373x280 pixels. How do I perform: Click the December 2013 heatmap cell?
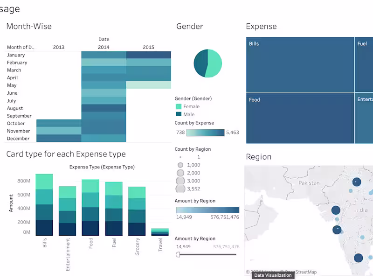pyautogui.click(x=59, y=138)
